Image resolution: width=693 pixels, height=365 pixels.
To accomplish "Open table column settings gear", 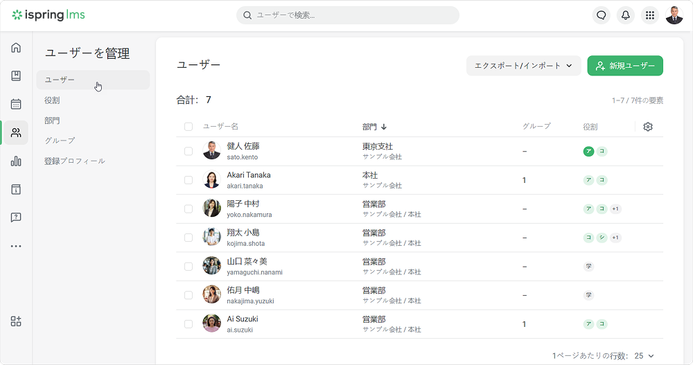I will tap(648, 127).
